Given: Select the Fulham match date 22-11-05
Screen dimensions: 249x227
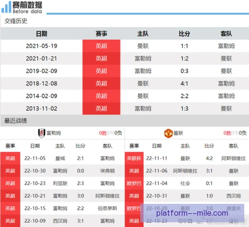Looking at the screenshot, I should pos(35,158).
